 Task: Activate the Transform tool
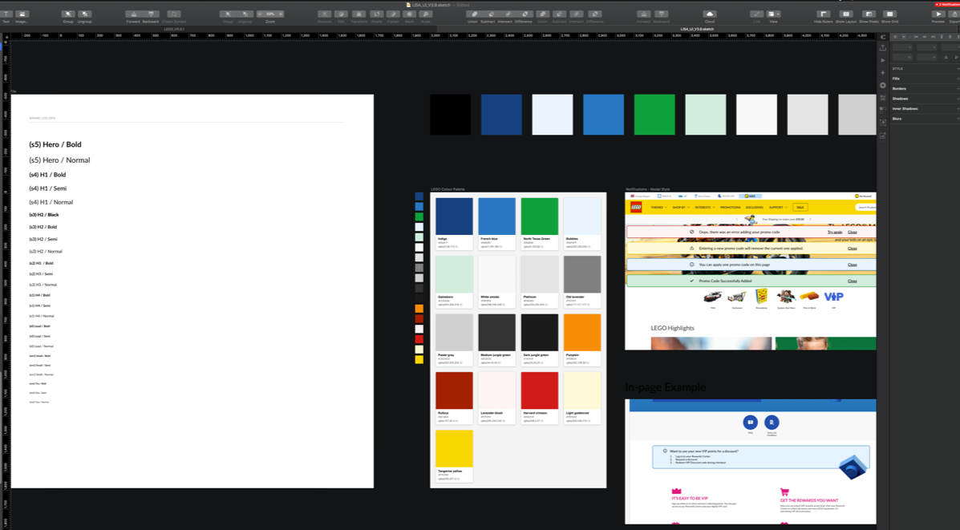(358, 14)
